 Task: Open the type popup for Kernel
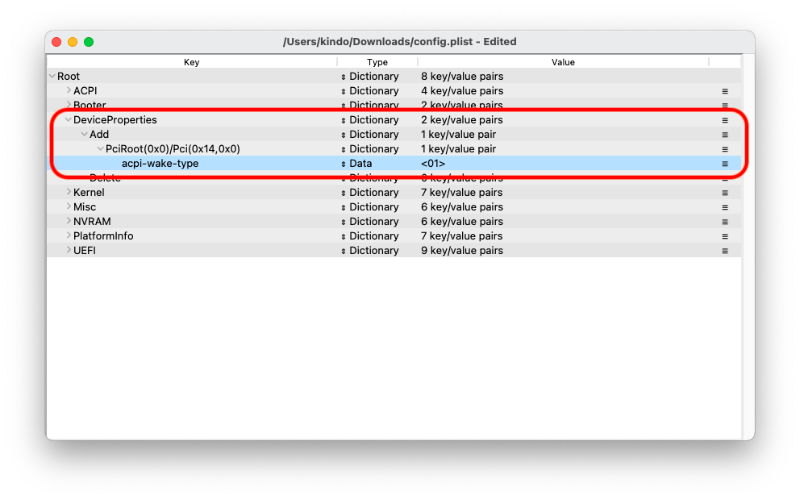(344, 193)
